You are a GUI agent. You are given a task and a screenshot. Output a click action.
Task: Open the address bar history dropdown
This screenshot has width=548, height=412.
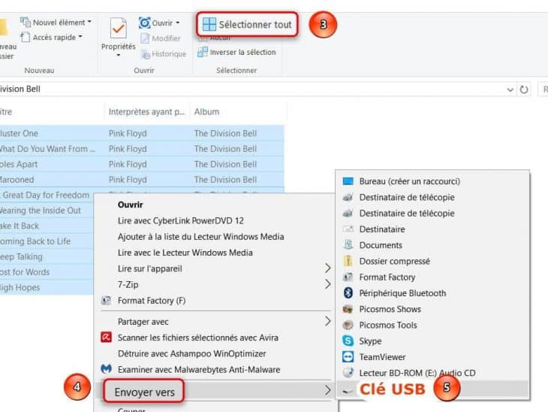coord(510,89)
